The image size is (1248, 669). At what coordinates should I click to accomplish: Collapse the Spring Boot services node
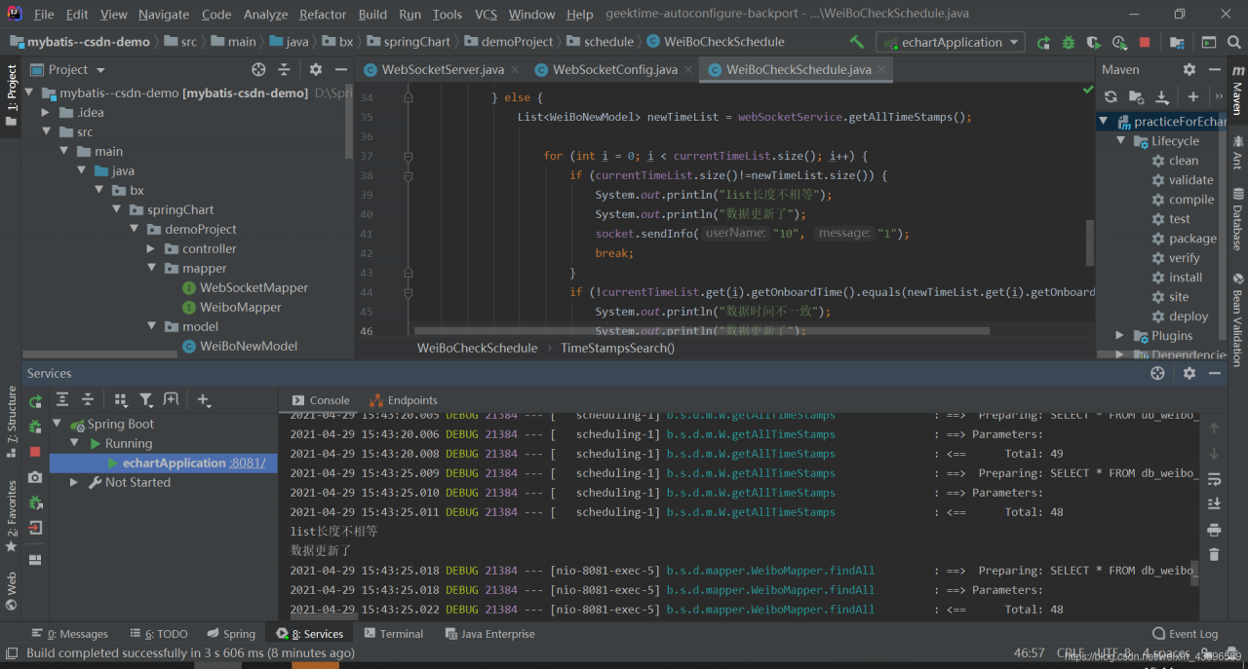click(x=58, y=424)
